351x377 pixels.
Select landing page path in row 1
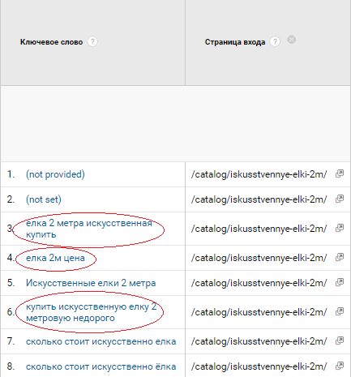click(x=259, y=174)
